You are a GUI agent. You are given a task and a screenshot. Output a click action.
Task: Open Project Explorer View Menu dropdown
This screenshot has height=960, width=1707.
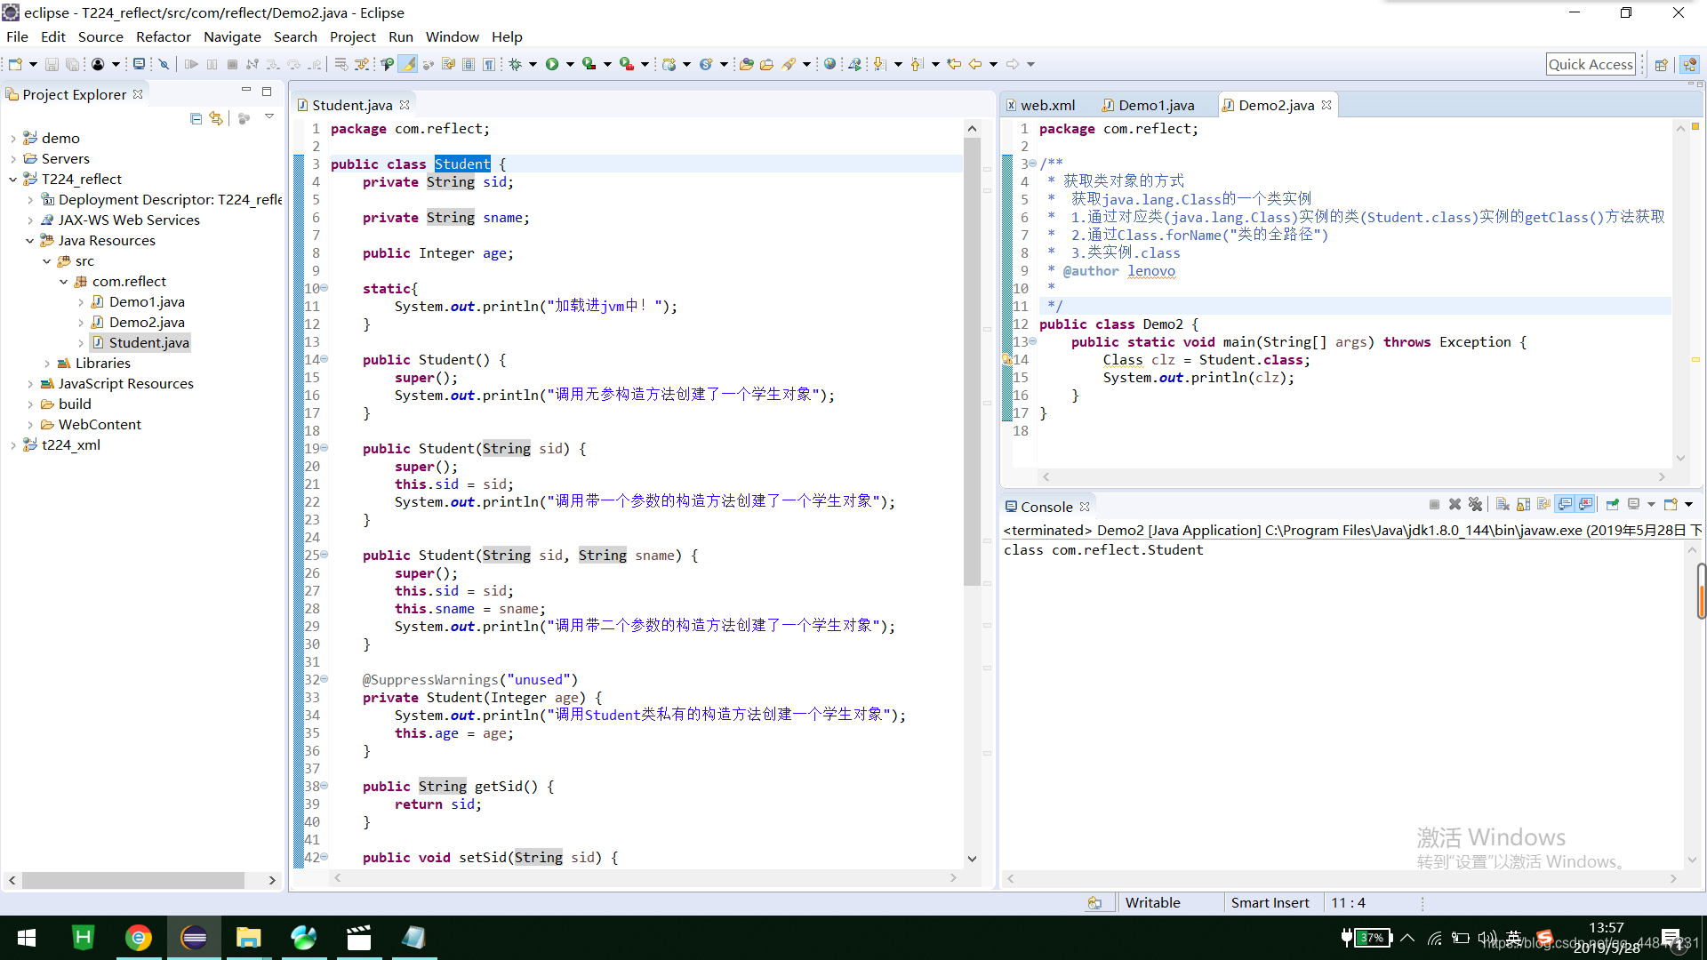(269, 116)
